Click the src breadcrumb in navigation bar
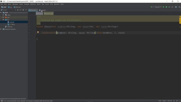The height and width of the screenshot is (102, 181). (10, 7)
